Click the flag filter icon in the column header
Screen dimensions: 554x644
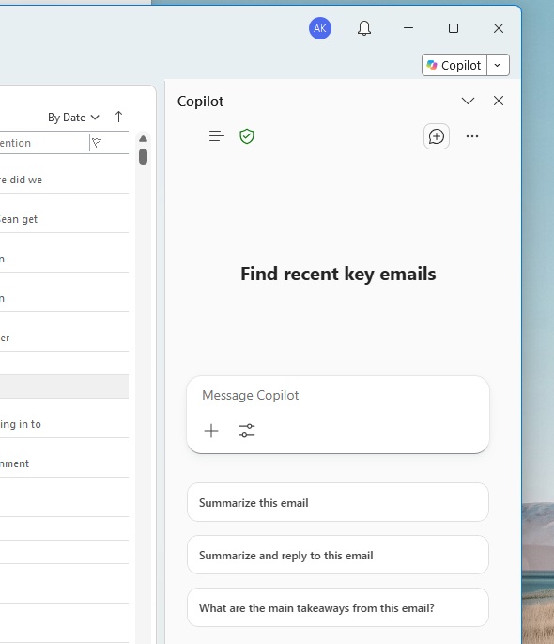pyautogui.click(x=97, y=143)
